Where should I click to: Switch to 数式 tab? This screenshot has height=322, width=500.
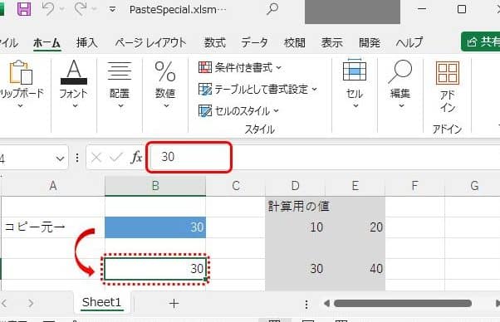215,42
